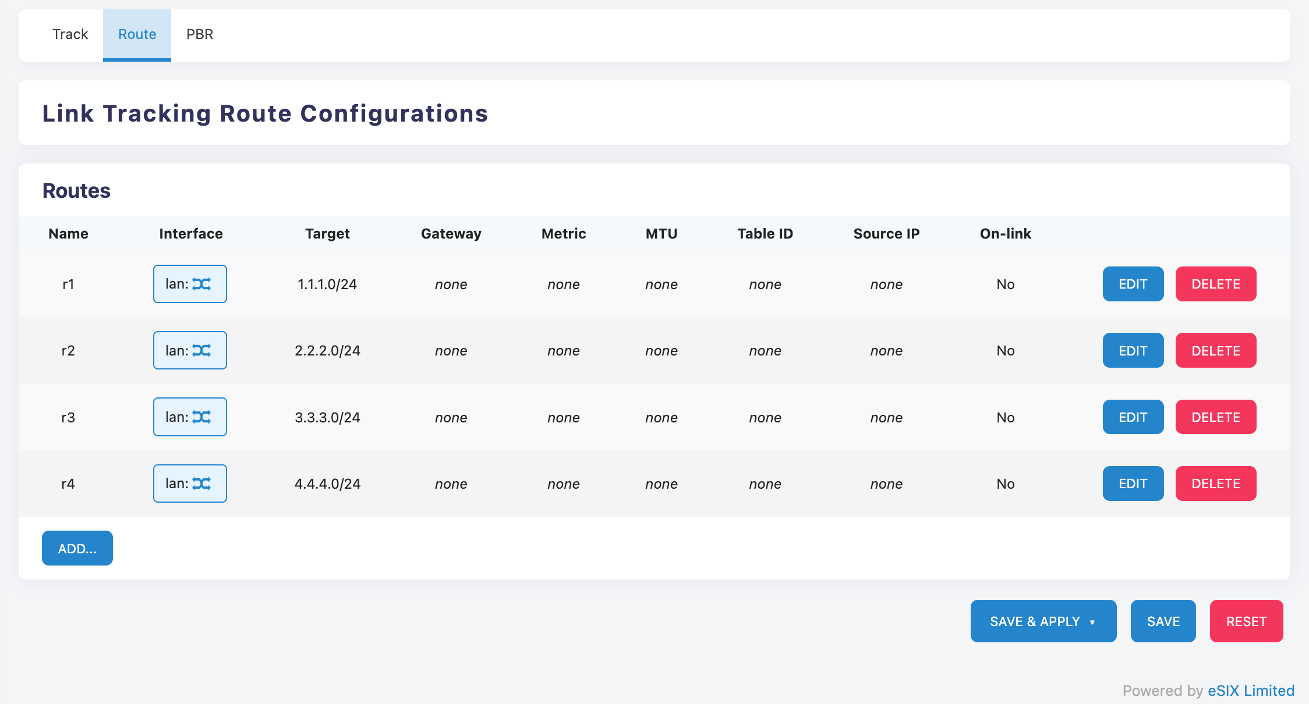Expand the Save & Apply dropdown arrow
The height and width of the screenshot is (704, 1309).
(x=1092, y=622)
